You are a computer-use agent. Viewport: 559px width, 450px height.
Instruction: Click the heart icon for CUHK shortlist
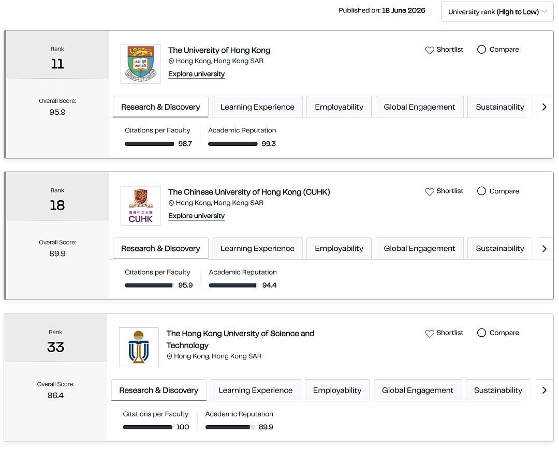tap(430, 192)
